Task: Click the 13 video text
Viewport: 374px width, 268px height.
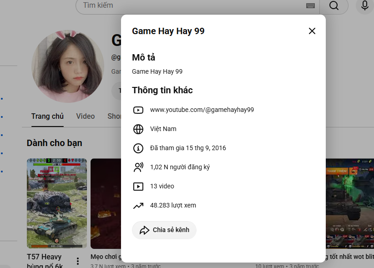Action: pyautogui.click(x=162, y=186)
